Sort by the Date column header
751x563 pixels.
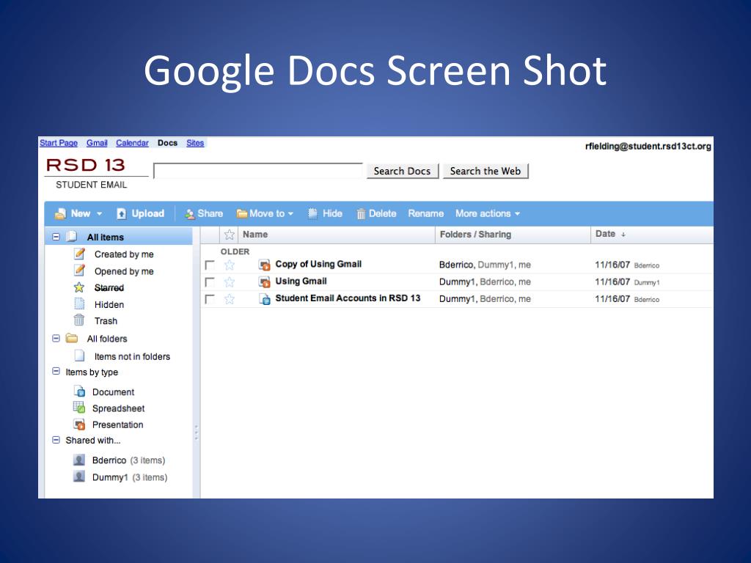[610, 234]
